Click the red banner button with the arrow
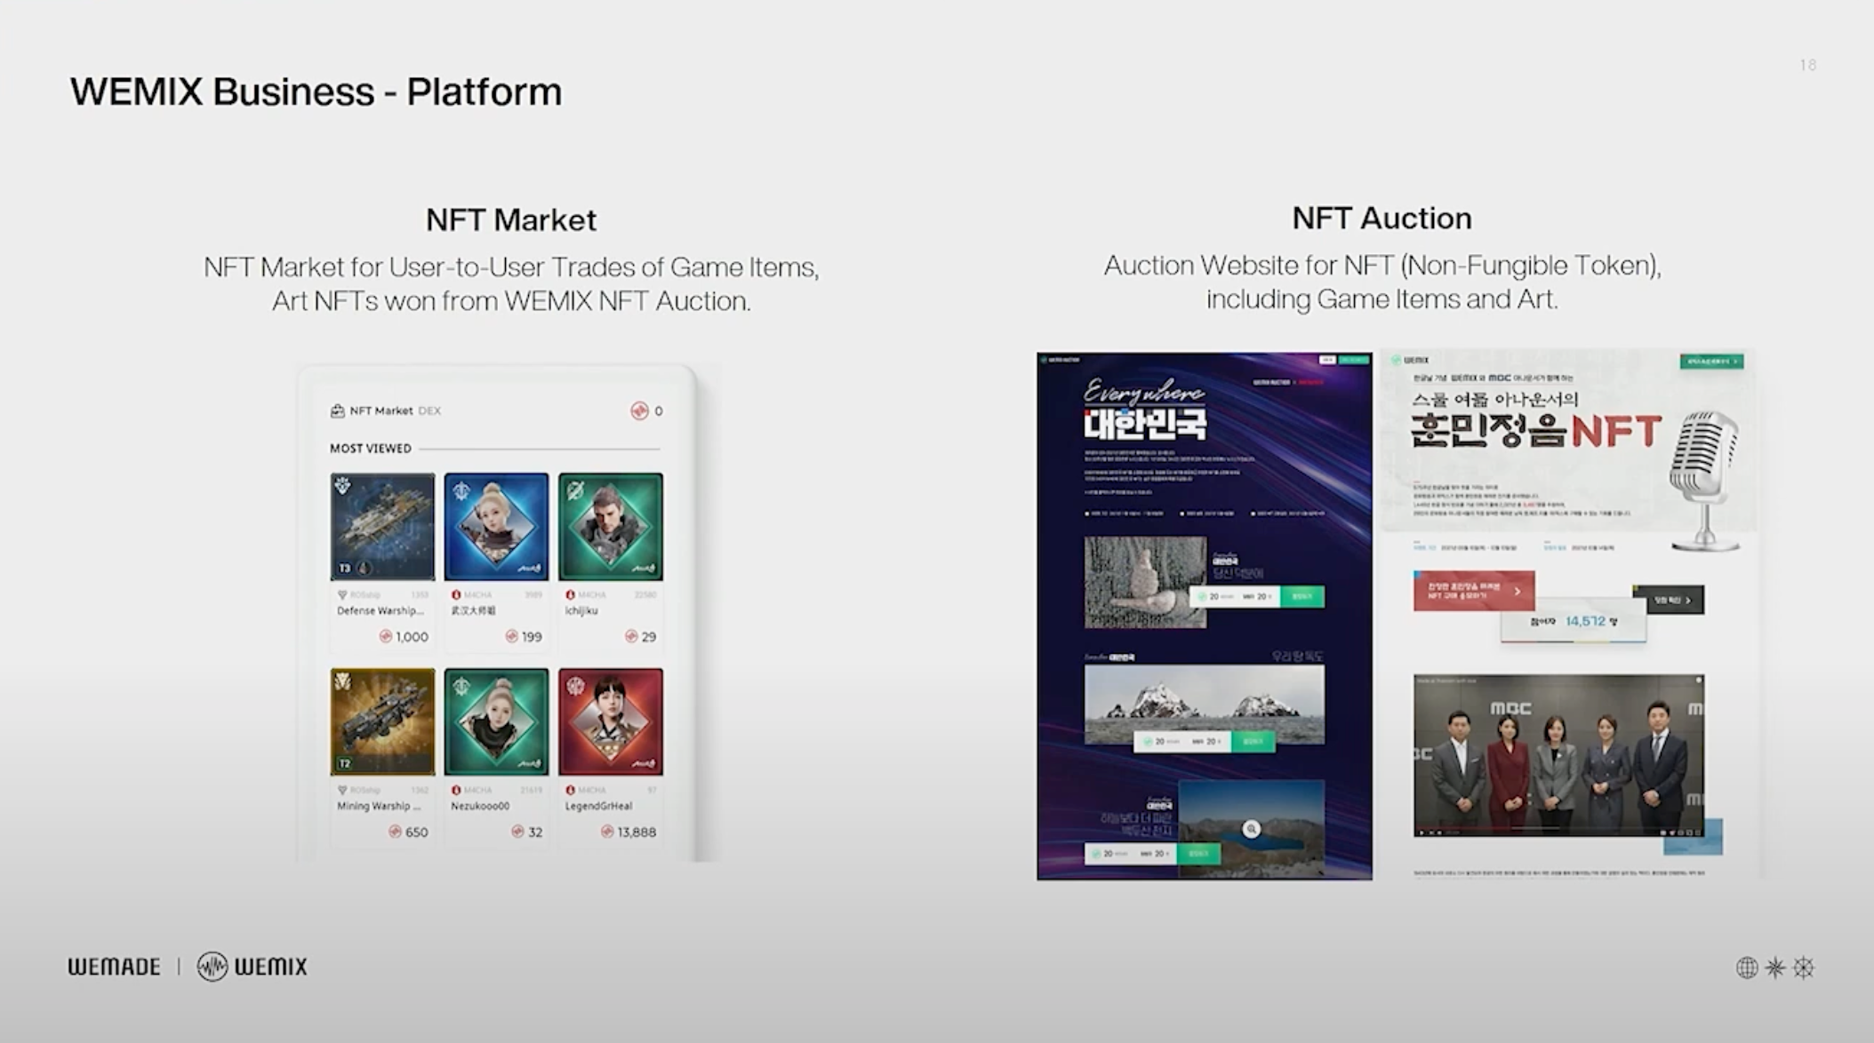1874x1043 pixels. click(1473, 591)
